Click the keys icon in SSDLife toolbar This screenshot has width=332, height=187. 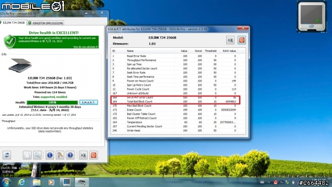(x=60, y=155)
